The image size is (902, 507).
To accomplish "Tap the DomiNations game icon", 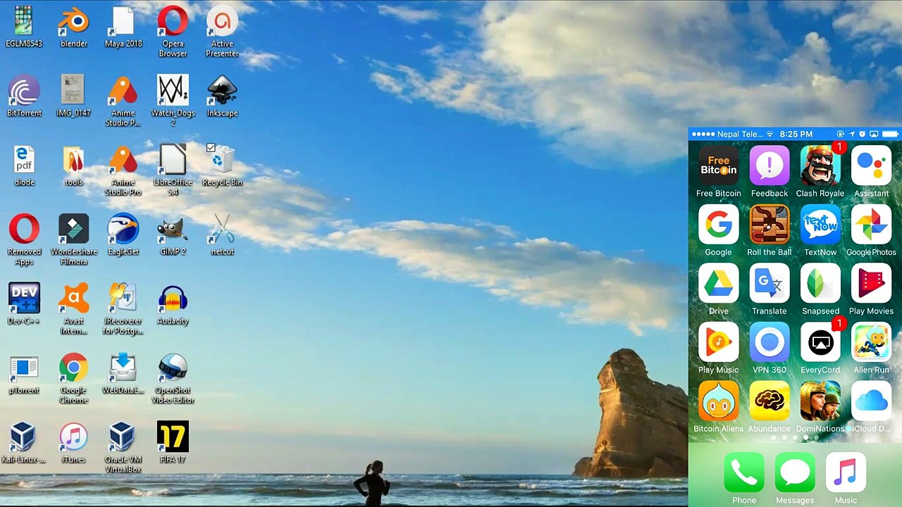I will pyautogui.click(x=820, y=401).
